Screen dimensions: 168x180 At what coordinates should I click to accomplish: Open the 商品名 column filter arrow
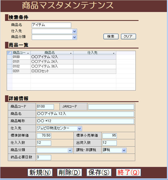(71, 53)
